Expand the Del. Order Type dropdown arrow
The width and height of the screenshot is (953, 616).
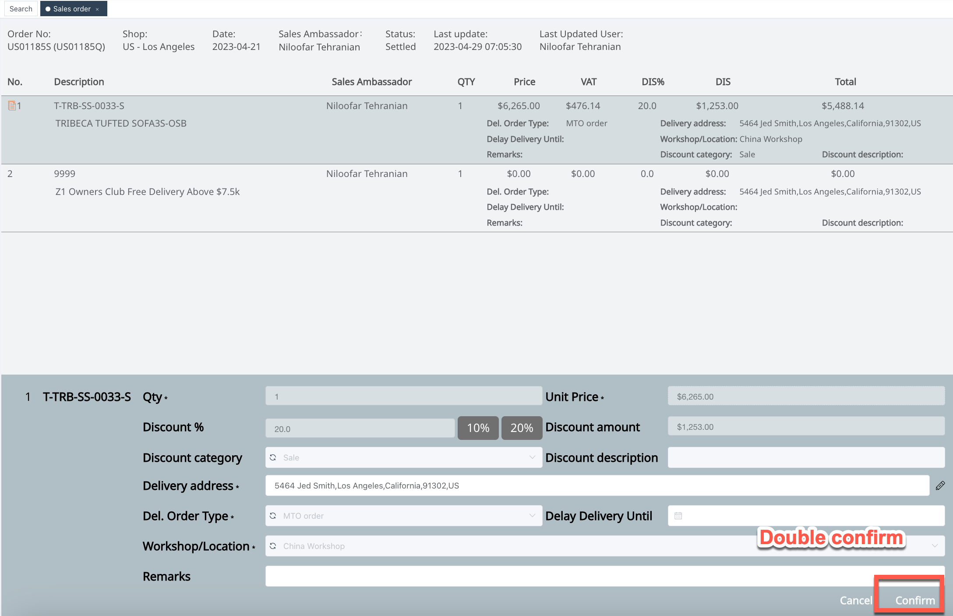pyautogui.click(x=532, y=516)
